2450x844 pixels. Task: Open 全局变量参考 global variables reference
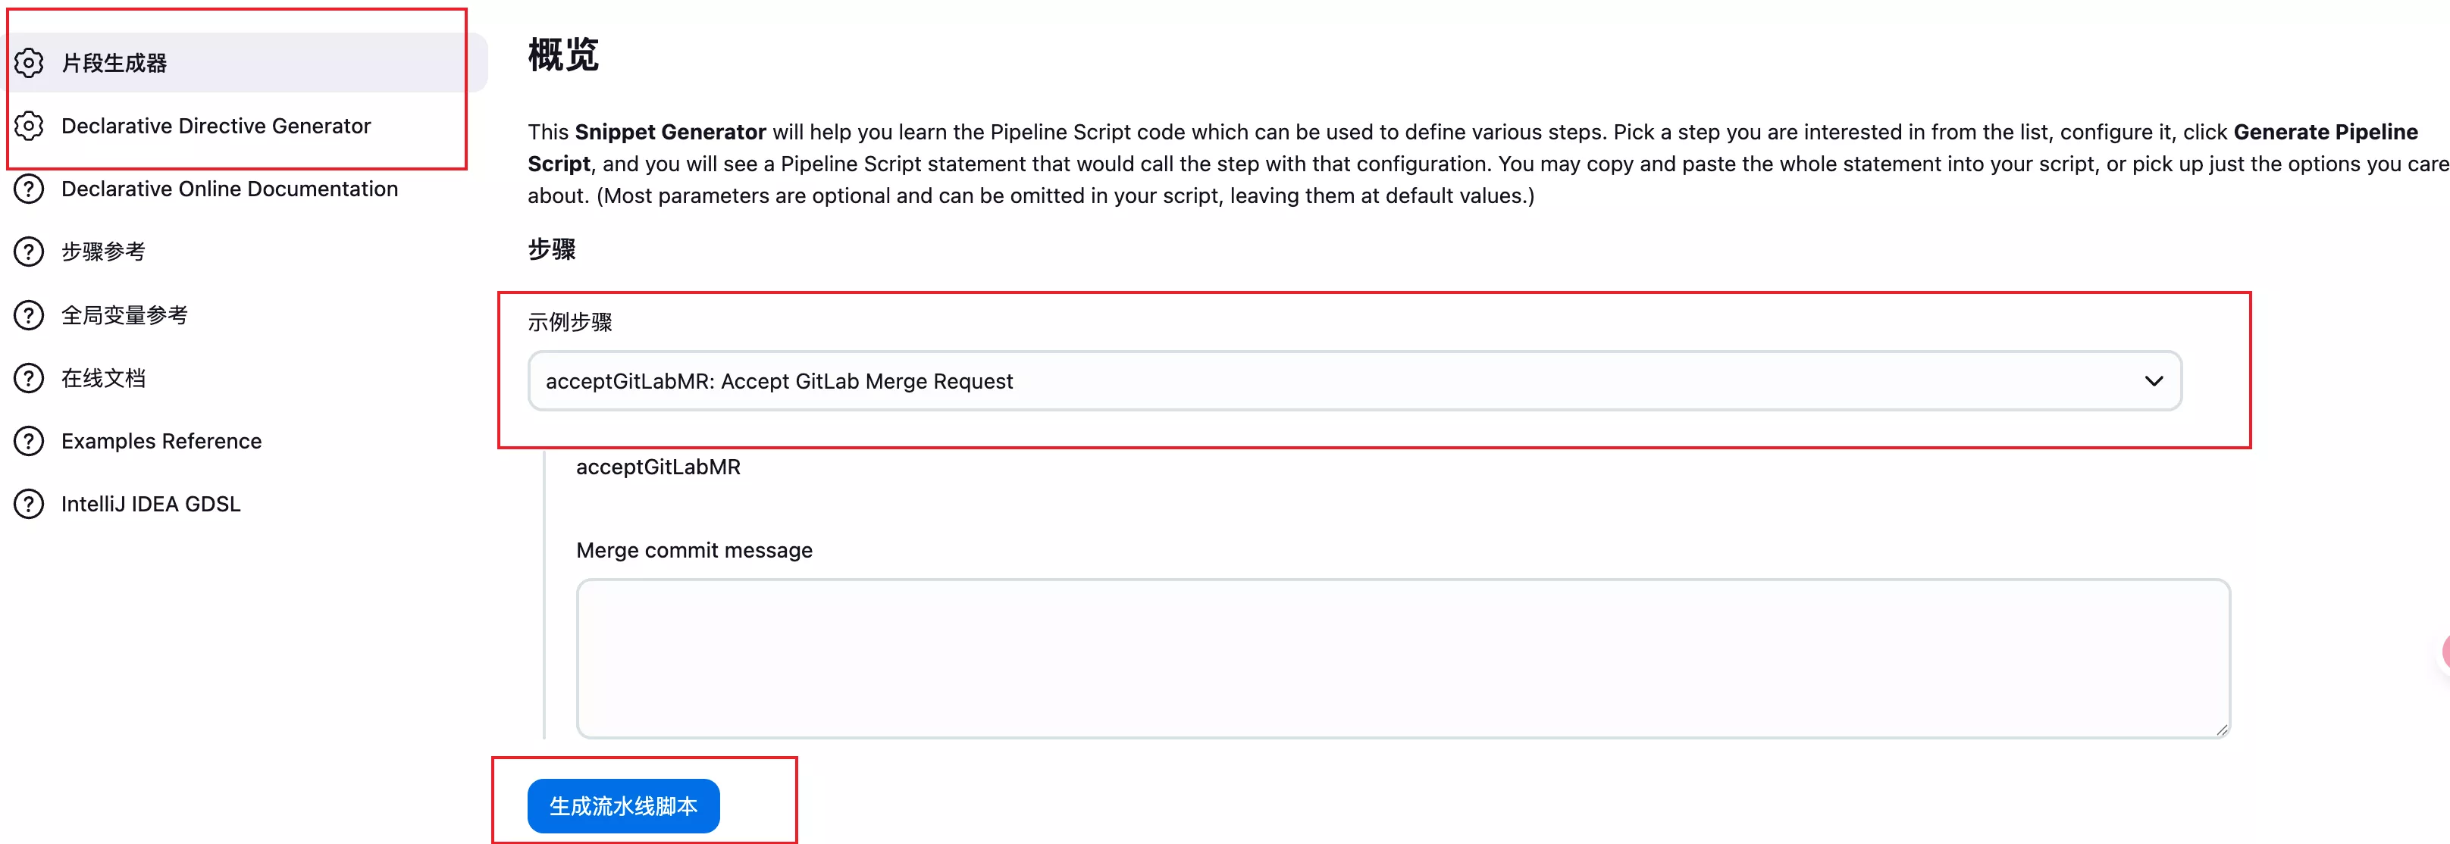point(124,314)
